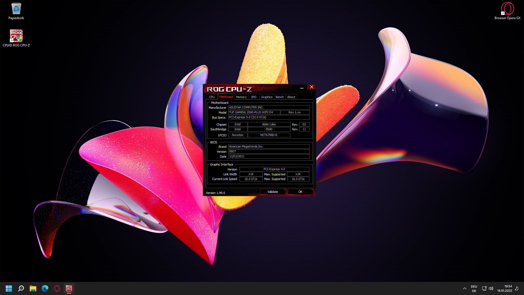Screen dimensions: 524x295
Task: Open File Explorer from the taskbar
Action: [x=33, y=288]
